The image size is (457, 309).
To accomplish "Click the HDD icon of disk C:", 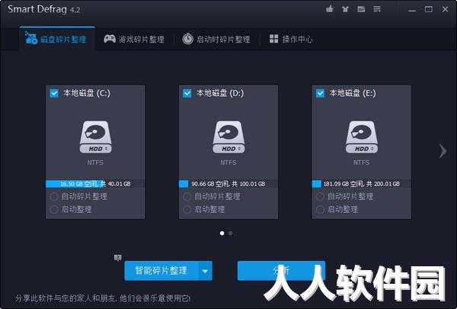I will [x=95, y=137].
